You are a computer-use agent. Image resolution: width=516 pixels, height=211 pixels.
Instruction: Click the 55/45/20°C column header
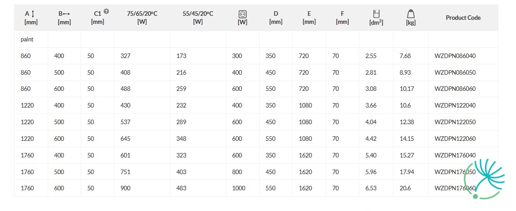(198, 18)
